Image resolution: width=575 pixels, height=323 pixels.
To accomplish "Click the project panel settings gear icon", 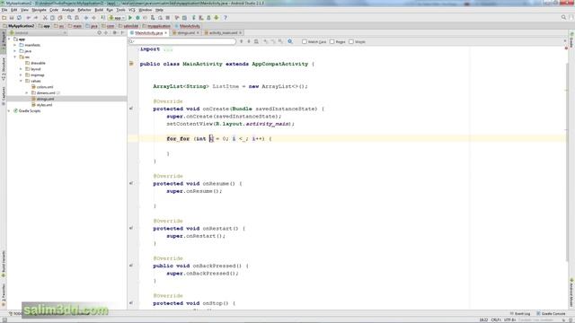I will tap(114, 33).
